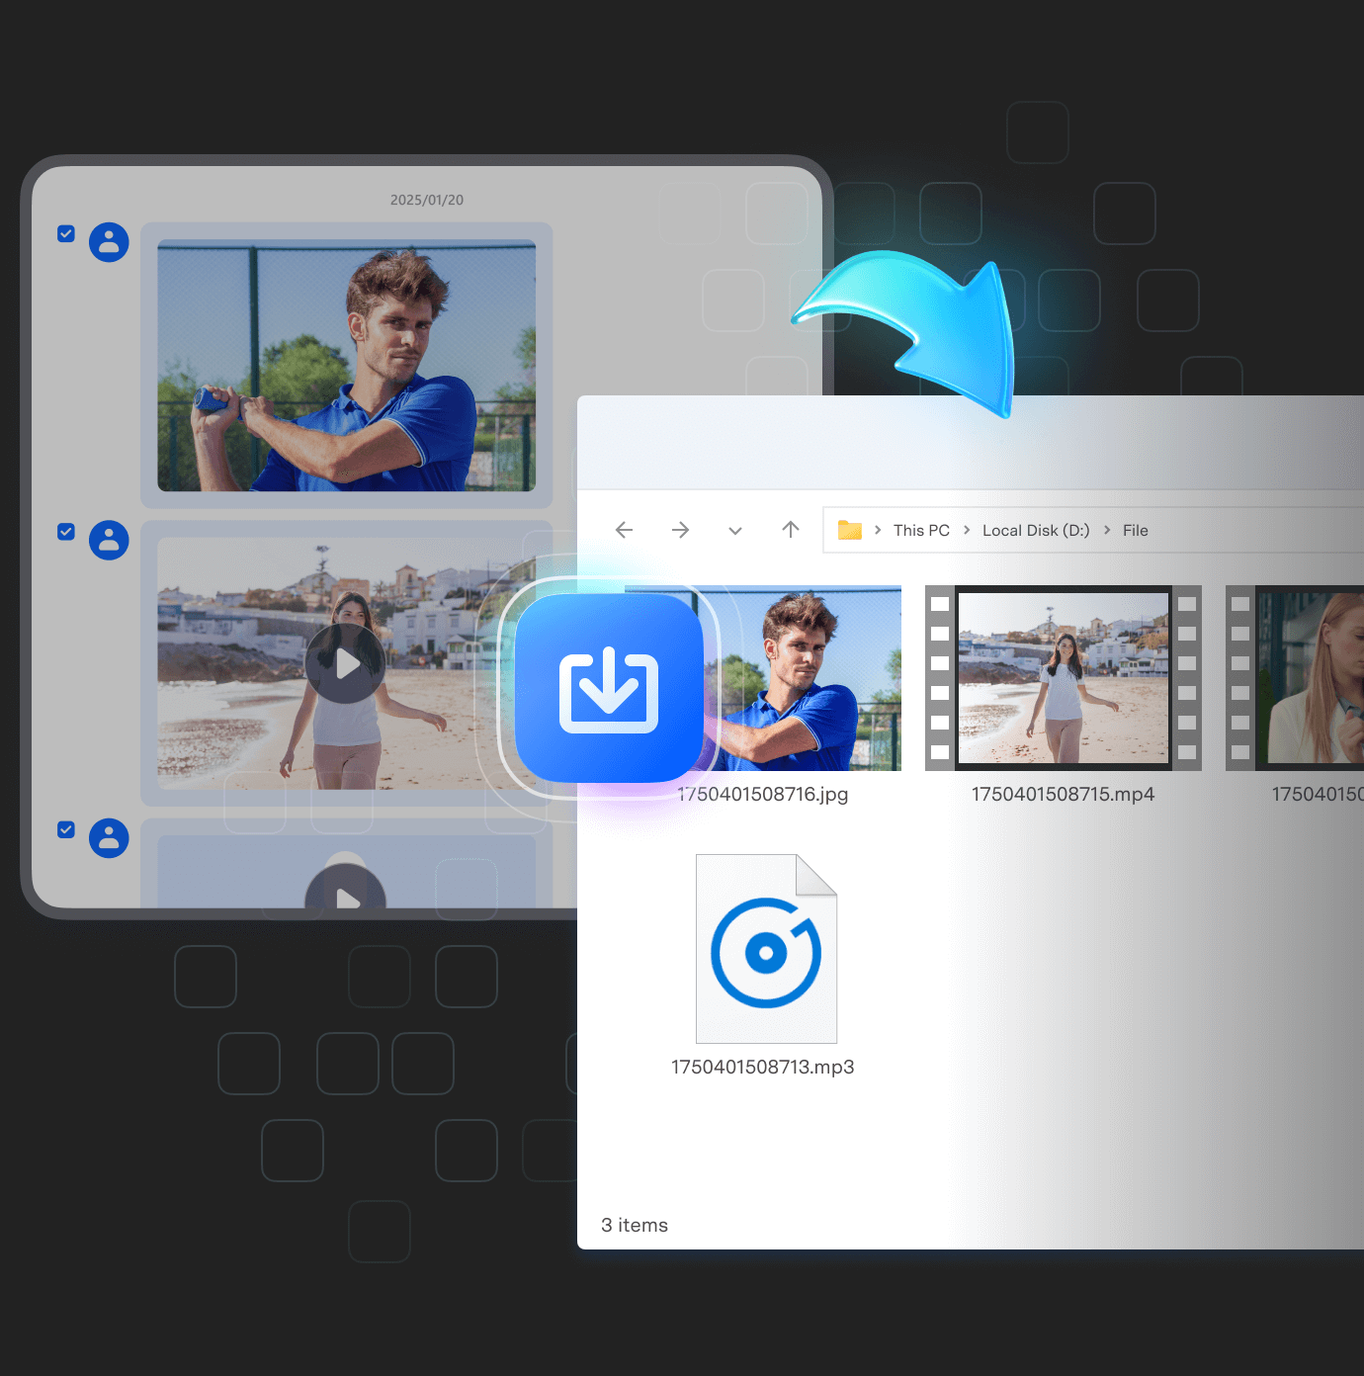The width and height of the screenshot is (1364, 1376).
Task: Expand the chevron before Local Disk (D:)
Action: (x=967, y=530)
